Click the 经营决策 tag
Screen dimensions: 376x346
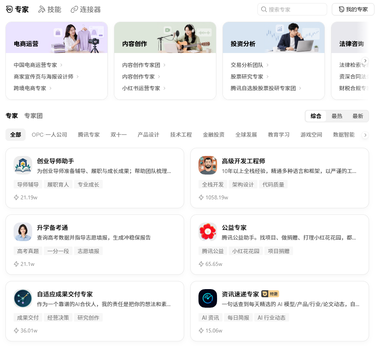58,318
